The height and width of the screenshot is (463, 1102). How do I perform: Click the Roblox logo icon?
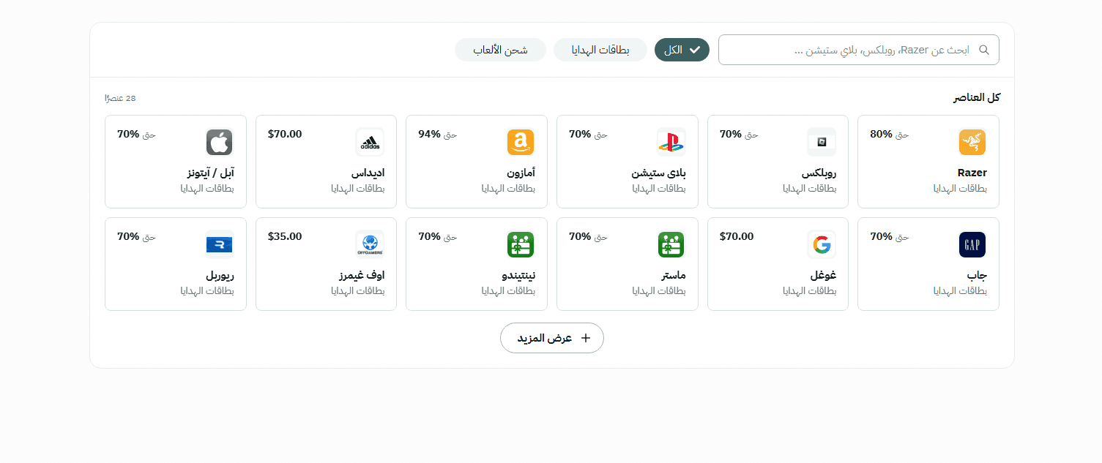point(822,142)
